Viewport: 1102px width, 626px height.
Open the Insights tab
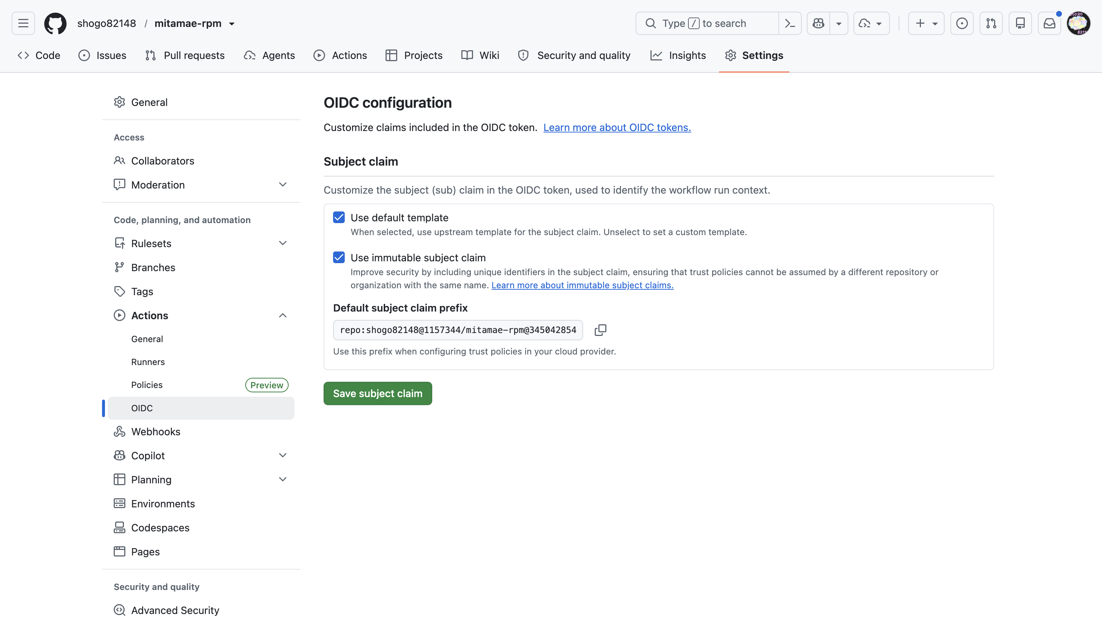click(679, 55)
